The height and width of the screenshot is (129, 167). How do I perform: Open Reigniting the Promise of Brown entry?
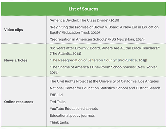pyautogui.click(x=104, y=30)
